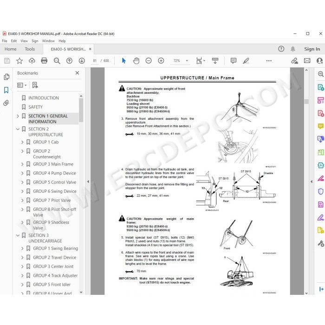Activate the hand pan tool
The height and width of the screenshot is (325, 325).
(x=136, y=61)
